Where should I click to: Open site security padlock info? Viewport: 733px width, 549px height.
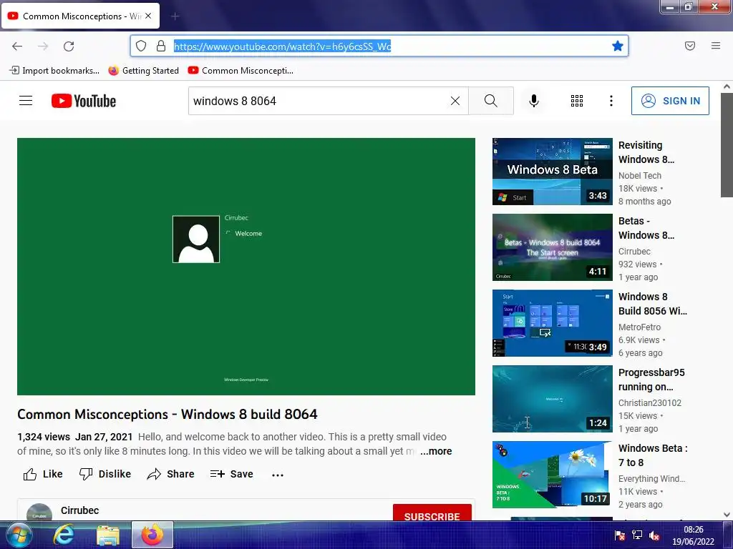tap(161, 46)
